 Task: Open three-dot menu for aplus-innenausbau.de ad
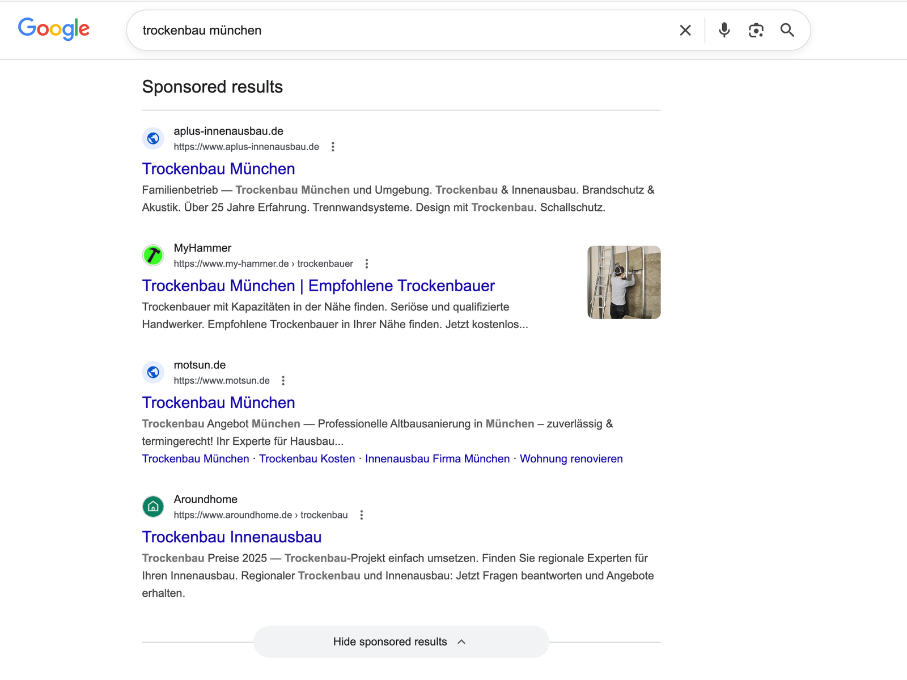click(x=333, y=147)
